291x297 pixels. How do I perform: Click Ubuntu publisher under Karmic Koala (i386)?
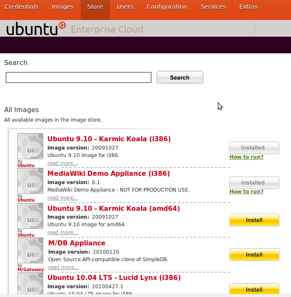pyautogui.click(x=26, y=165)
